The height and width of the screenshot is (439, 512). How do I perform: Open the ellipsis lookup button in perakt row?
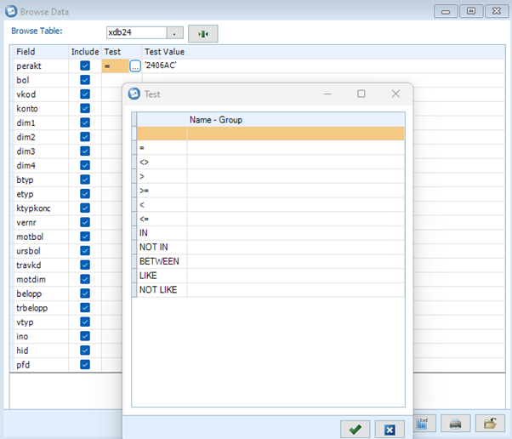coord(135,66)
